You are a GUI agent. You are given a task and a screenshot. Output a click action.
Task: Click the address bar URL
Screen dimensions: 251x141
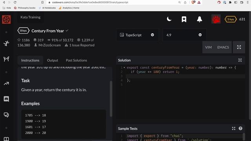coord(90,2)
